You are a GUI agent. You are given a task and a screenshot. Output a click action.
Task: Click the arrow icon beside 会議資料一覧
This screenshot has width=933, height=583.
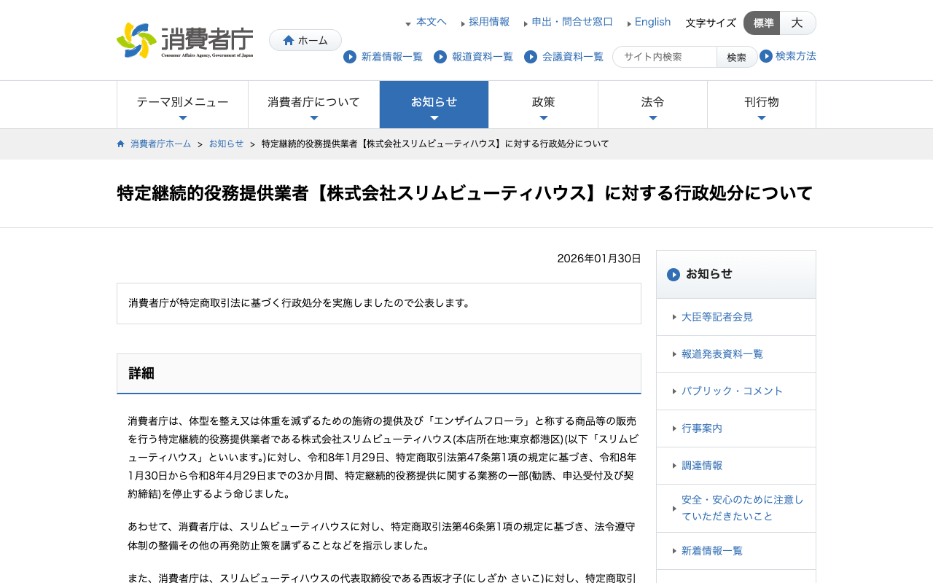pyautogui.click(x=531, y=57)
